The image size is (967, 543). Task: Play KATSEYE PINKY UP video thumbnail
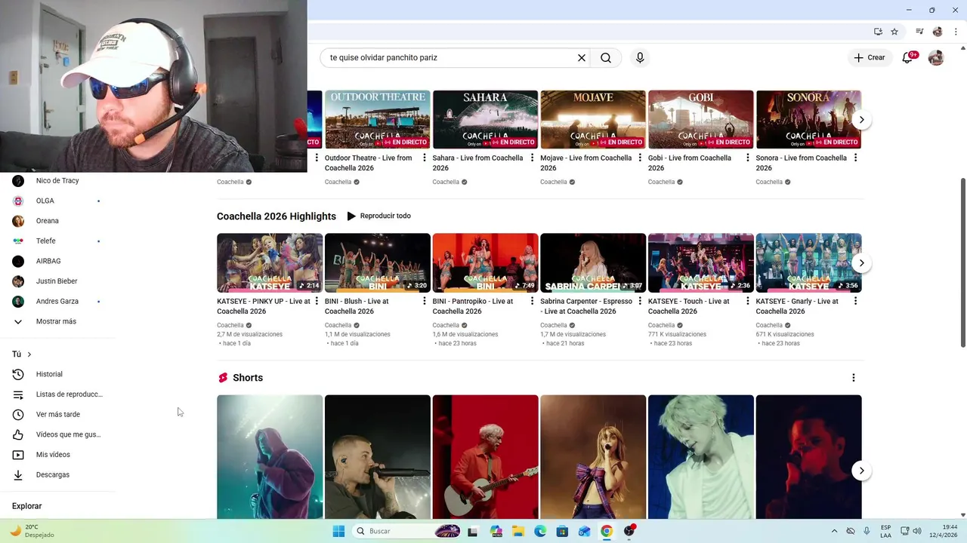coord(270,262)
